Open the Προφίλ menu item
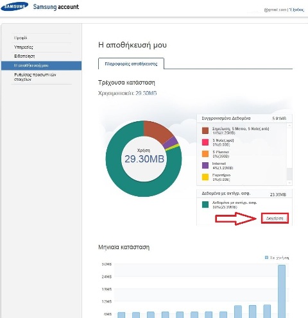Image resolution: width=308 pixels, height=318 pixels. click(x=21, y=38)
